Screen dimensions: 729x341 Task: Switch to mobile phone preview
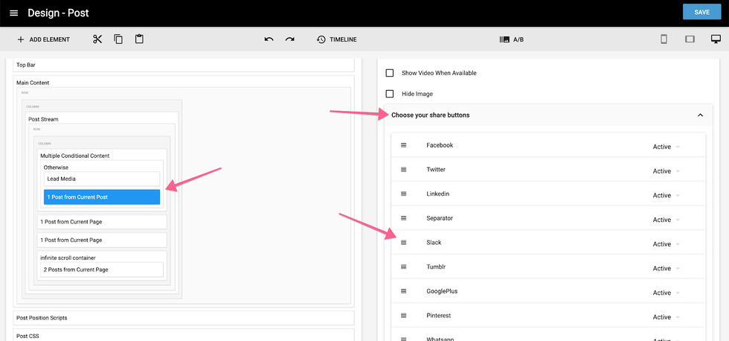pyautogui.click(x=664, y=39)
